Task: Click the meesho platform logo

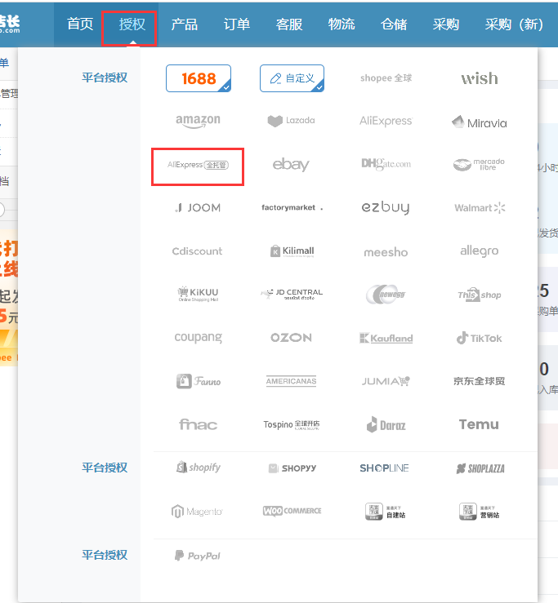Action: (x=386, y=252)
